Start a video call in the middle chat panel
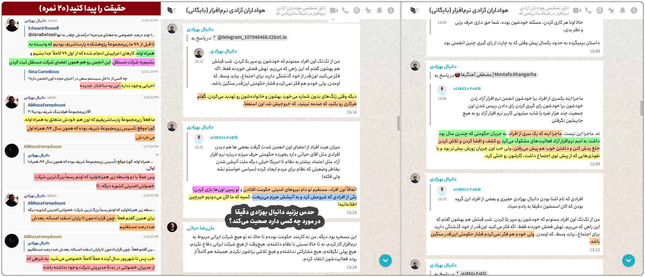 point(334,10)
